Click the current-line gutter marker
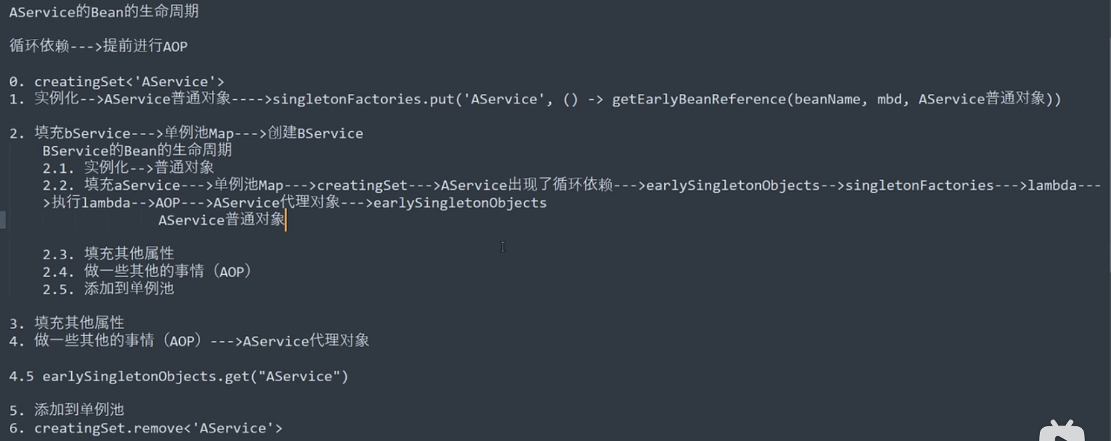This screenshot has width=1111, height=441. (x=3, y=220)
